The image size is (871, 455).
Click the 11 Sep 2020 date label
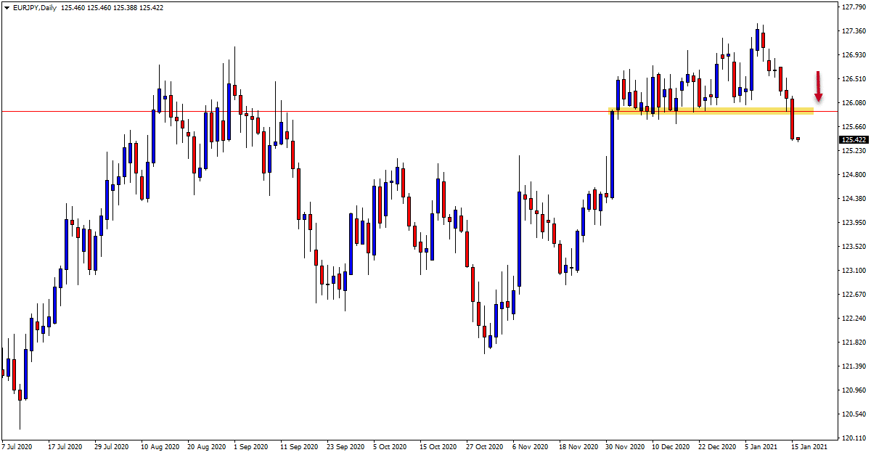coord(298,447)
